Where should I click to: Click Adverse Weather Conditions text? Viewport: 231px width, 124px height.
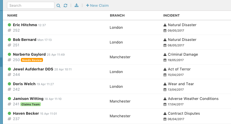pos(193,99)
